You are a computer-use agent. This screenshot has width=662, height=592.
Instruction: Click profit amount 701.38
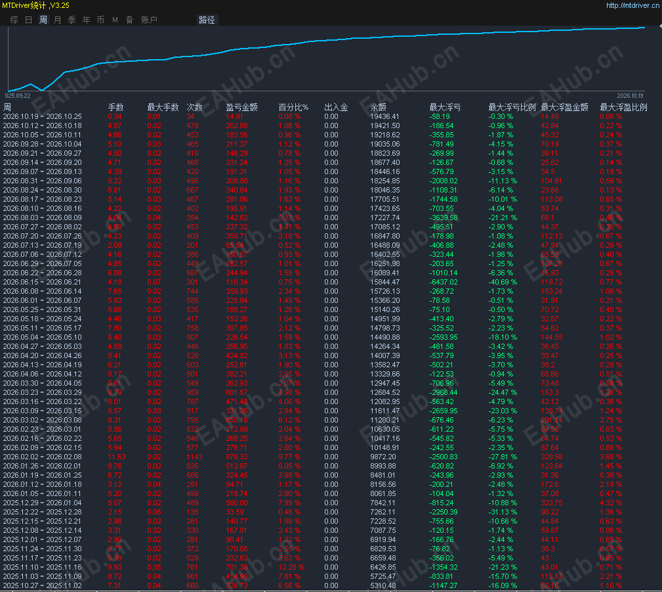point(237,567)
